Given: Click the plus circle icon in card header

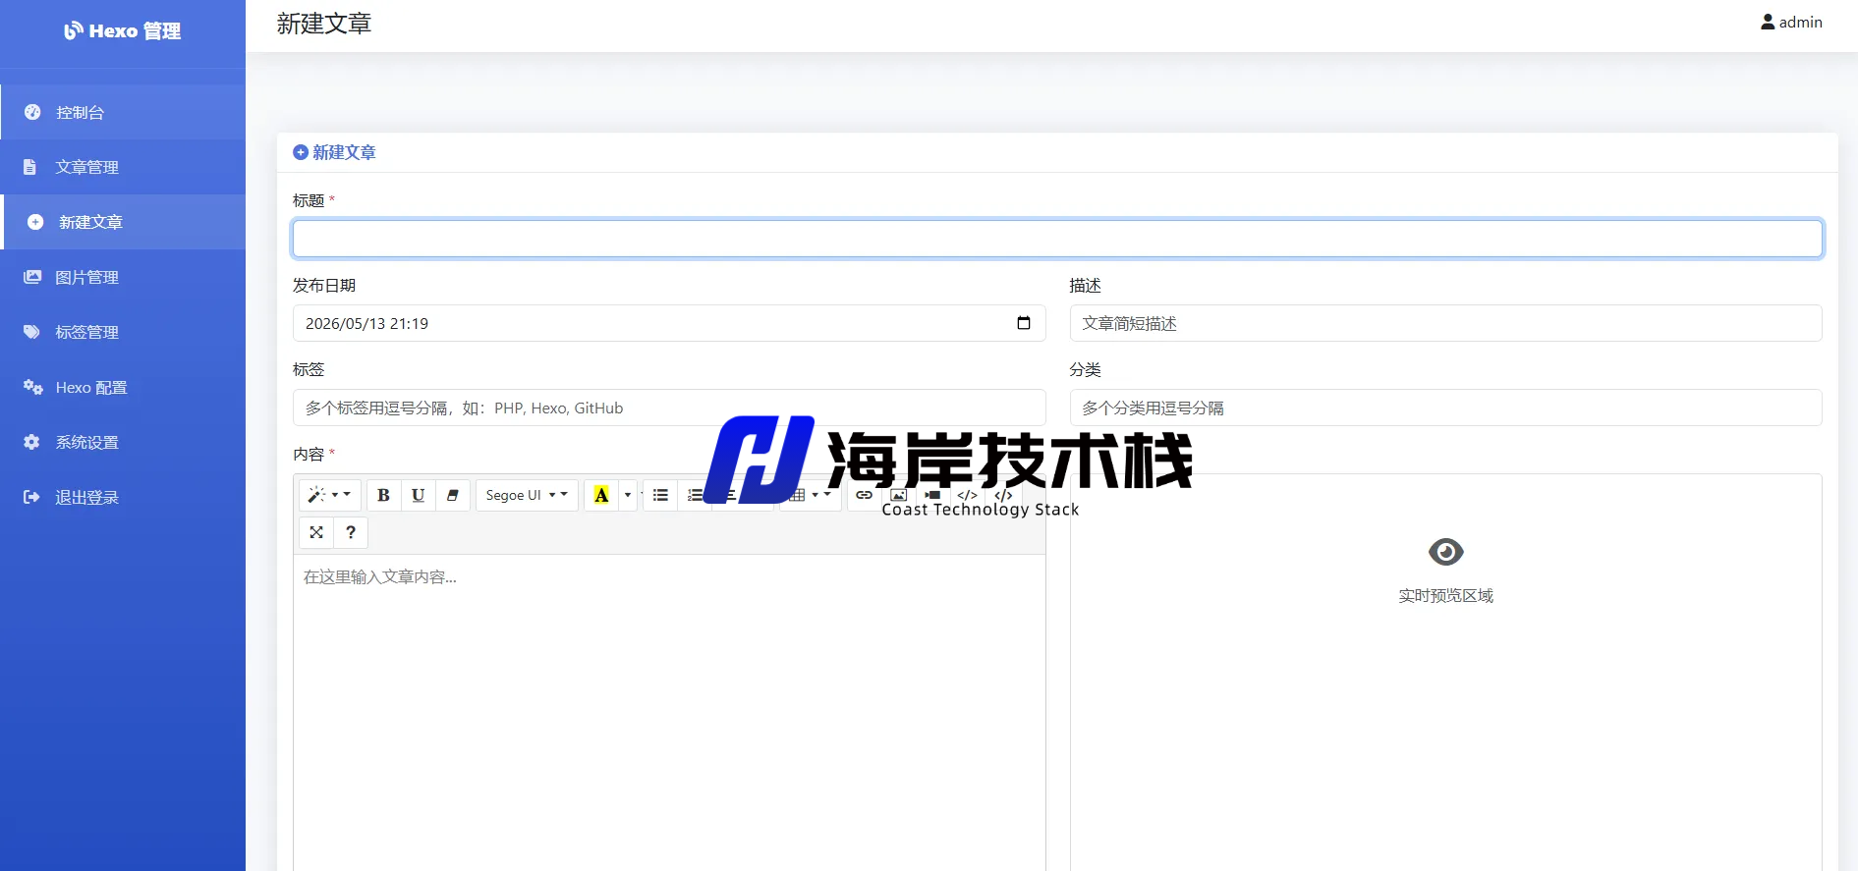Looking at the screenshot, I should [x=301, y=152].
